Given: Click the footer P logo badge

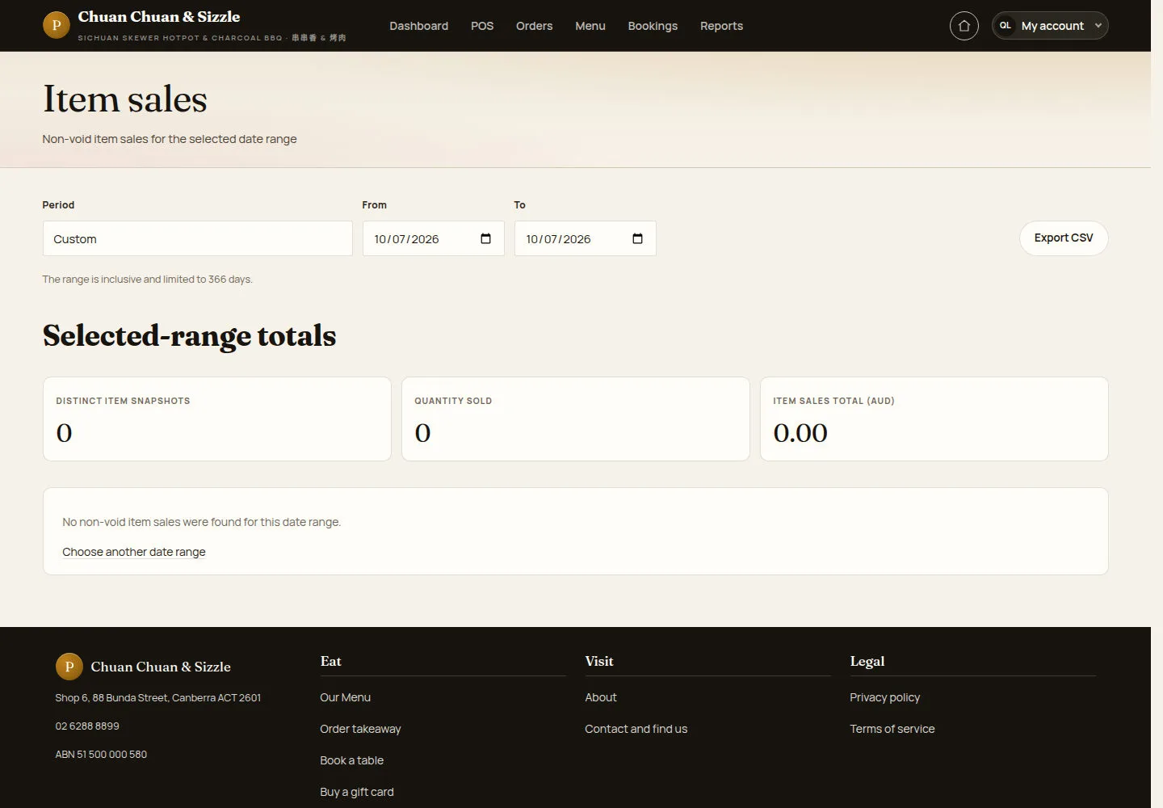Looking at the screenshot, I should click(69, 667).
